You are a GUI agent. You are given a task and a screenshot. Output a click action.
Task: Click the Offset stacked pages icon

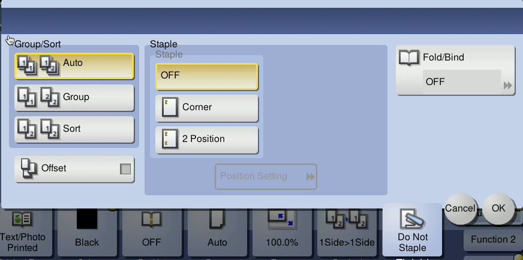coord(29,169)
